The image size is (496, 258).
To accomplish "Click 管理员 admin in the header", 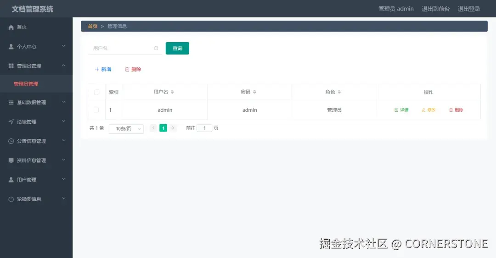I will point(396,9).
